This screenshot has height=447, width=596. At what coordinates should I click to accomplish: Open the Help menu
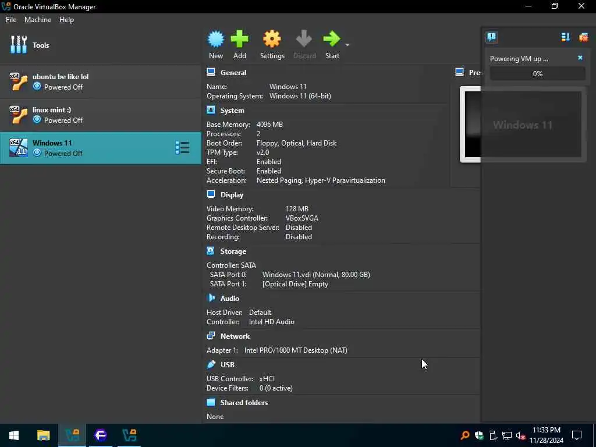pyautogui.click(x=66, y=20)
